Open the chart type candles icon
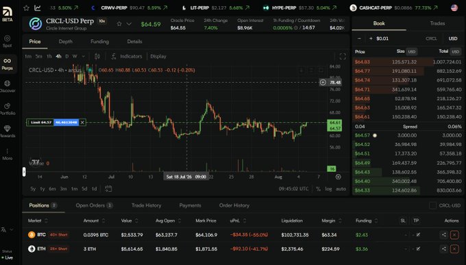 [97, 56]
